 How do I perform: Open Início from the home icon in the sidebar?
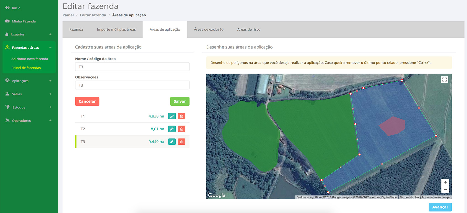8,8
